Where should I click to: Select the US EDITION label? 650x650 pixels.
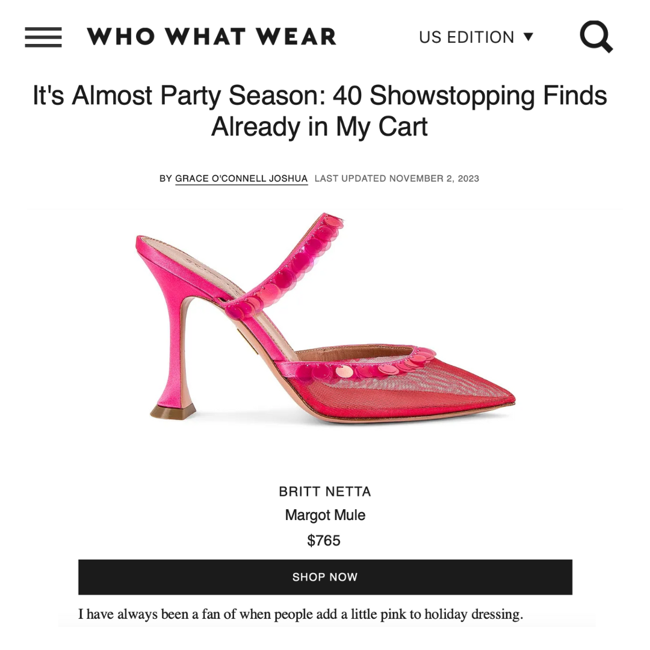coord(466,37)
